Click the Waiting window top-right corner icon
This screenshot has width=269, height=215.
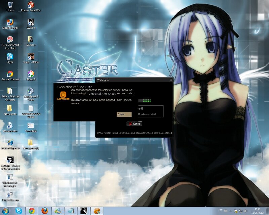tap(171, 80)
